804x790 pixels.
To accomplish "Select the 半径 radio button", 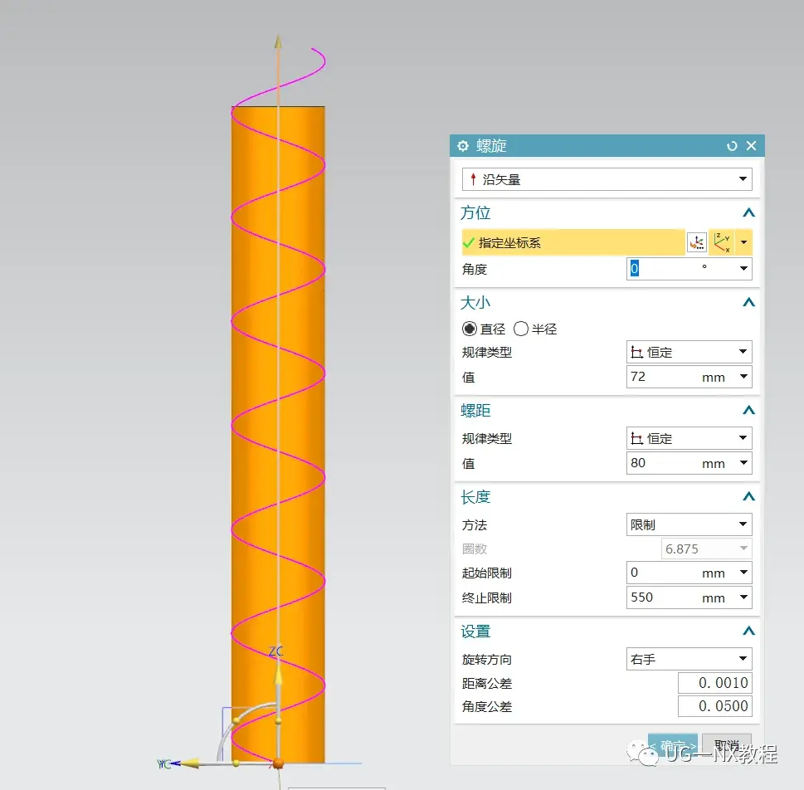I will [x=521, y=329].
